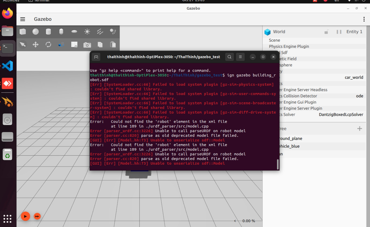Click the paste entity icon
Screen dimensions: 370x227
(x=113, y=44)
